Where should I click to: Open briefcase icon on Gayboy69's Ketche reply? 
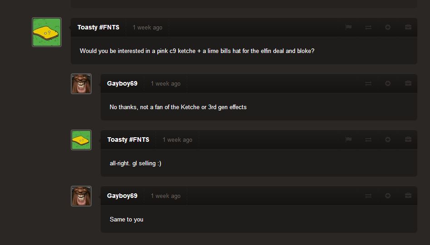coord(408,83)
